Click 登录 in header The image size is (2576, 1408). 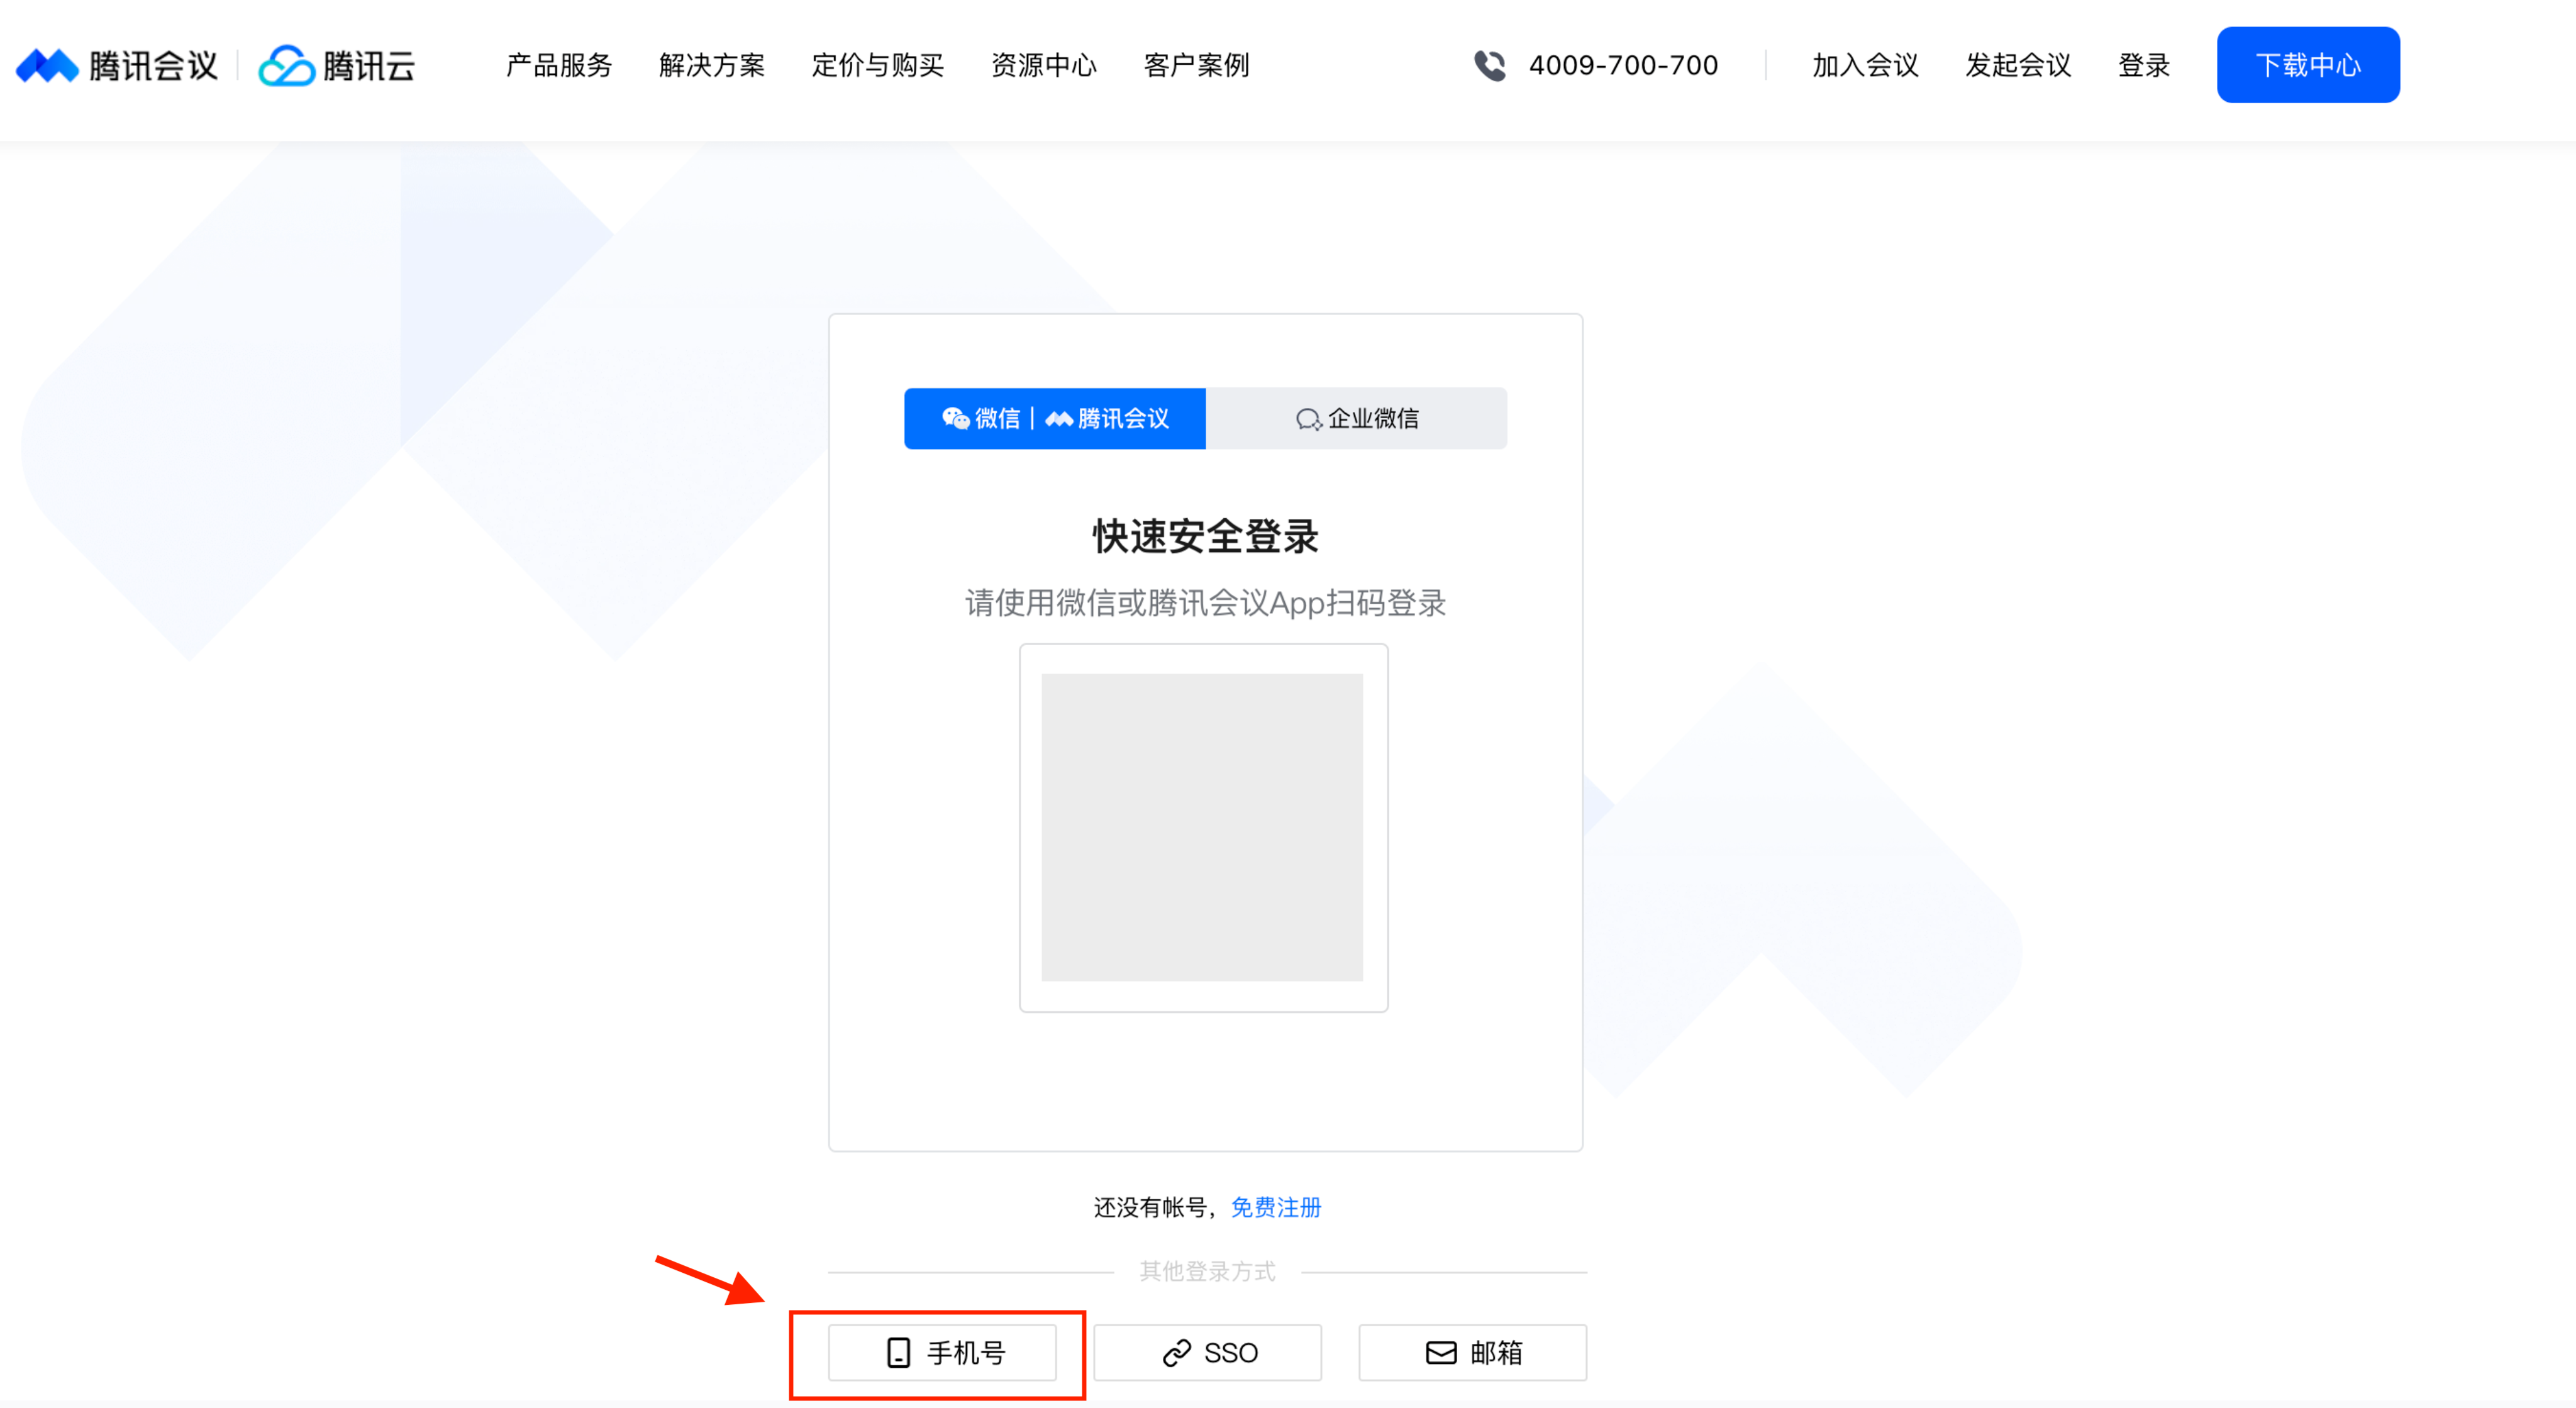point(2144,66)
